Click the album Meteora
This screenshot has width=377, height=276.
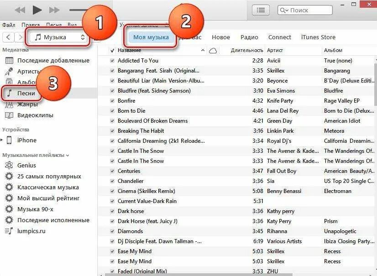coord(334,131)
